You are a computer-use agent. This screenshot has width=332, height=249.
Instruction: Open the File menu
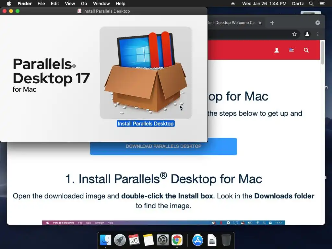click(x=41, y=4)
